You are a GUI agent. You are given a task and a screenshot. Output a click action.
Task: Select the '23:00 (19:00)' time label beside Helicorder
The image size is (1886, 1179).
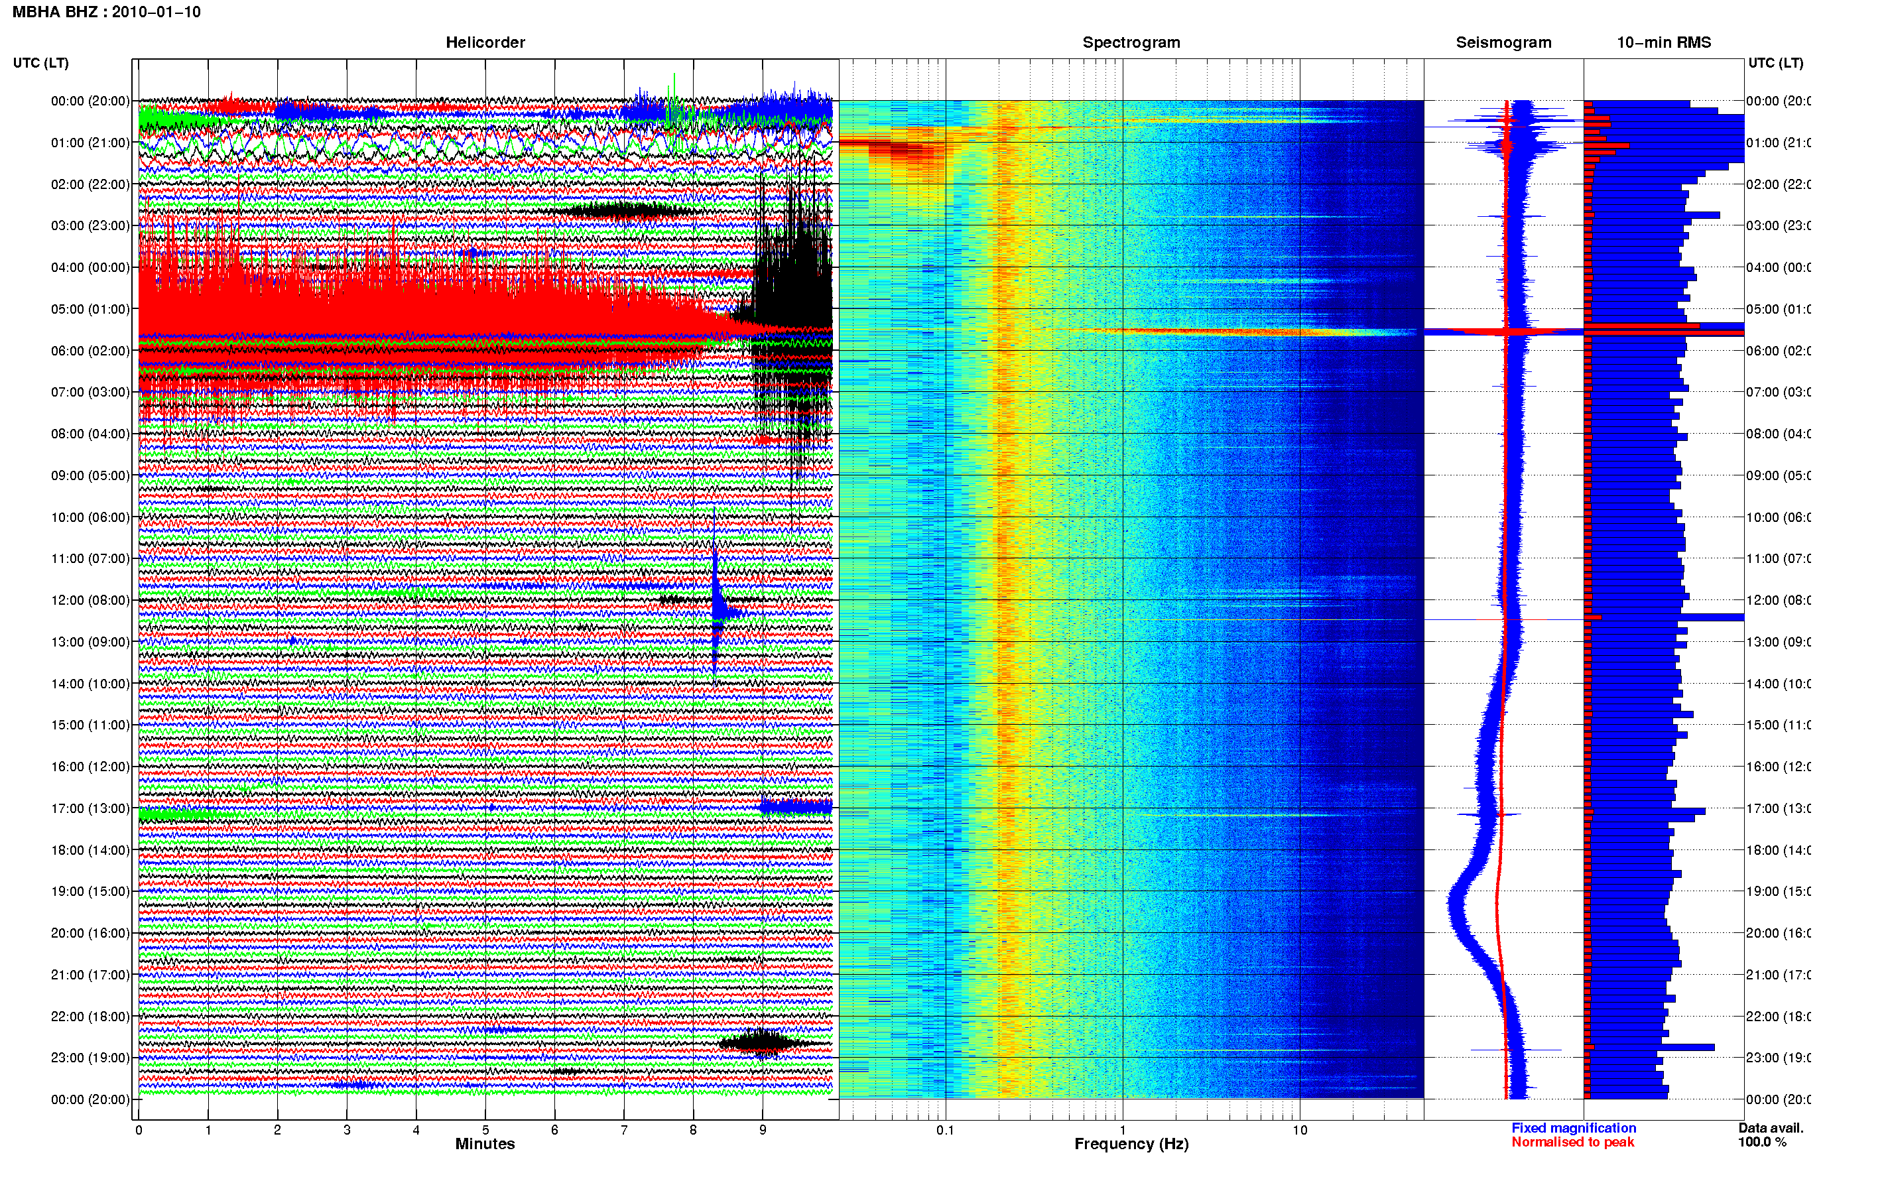click(x=90, y=1058)
